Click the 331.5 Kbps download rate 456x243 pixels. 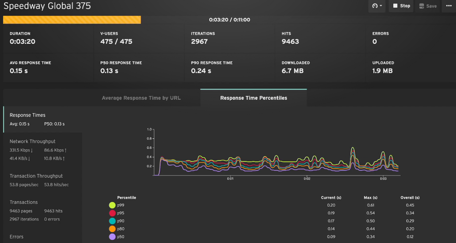[21, 150]
